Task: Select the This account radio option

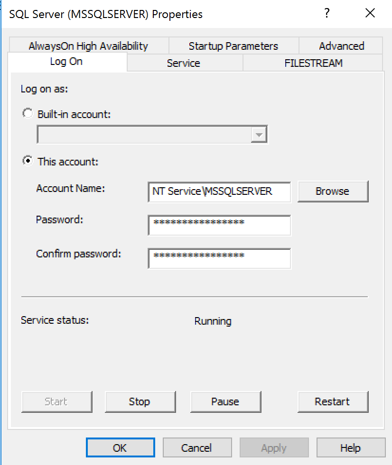Action: point(28,162)
